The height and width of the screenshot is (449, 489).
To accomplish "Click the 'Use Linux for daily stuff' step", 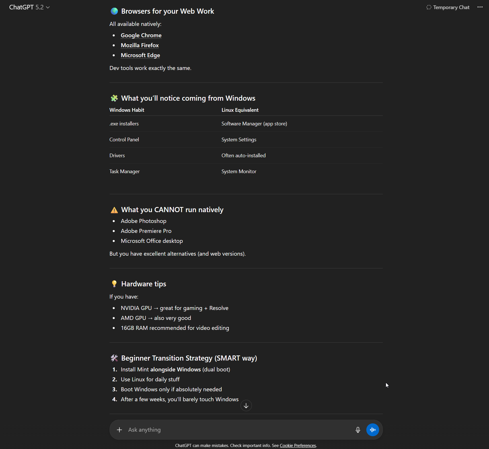I will tap(150, 379).
